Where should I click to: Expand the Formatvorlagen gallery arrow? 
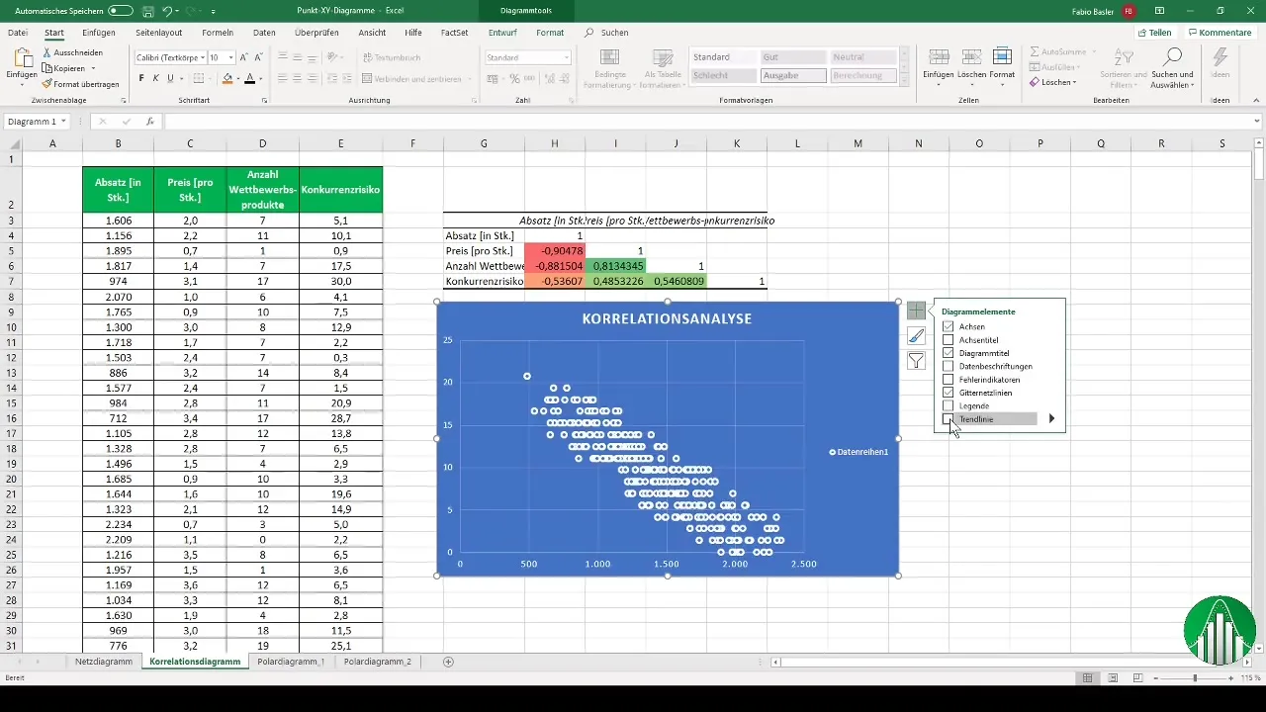905,79
